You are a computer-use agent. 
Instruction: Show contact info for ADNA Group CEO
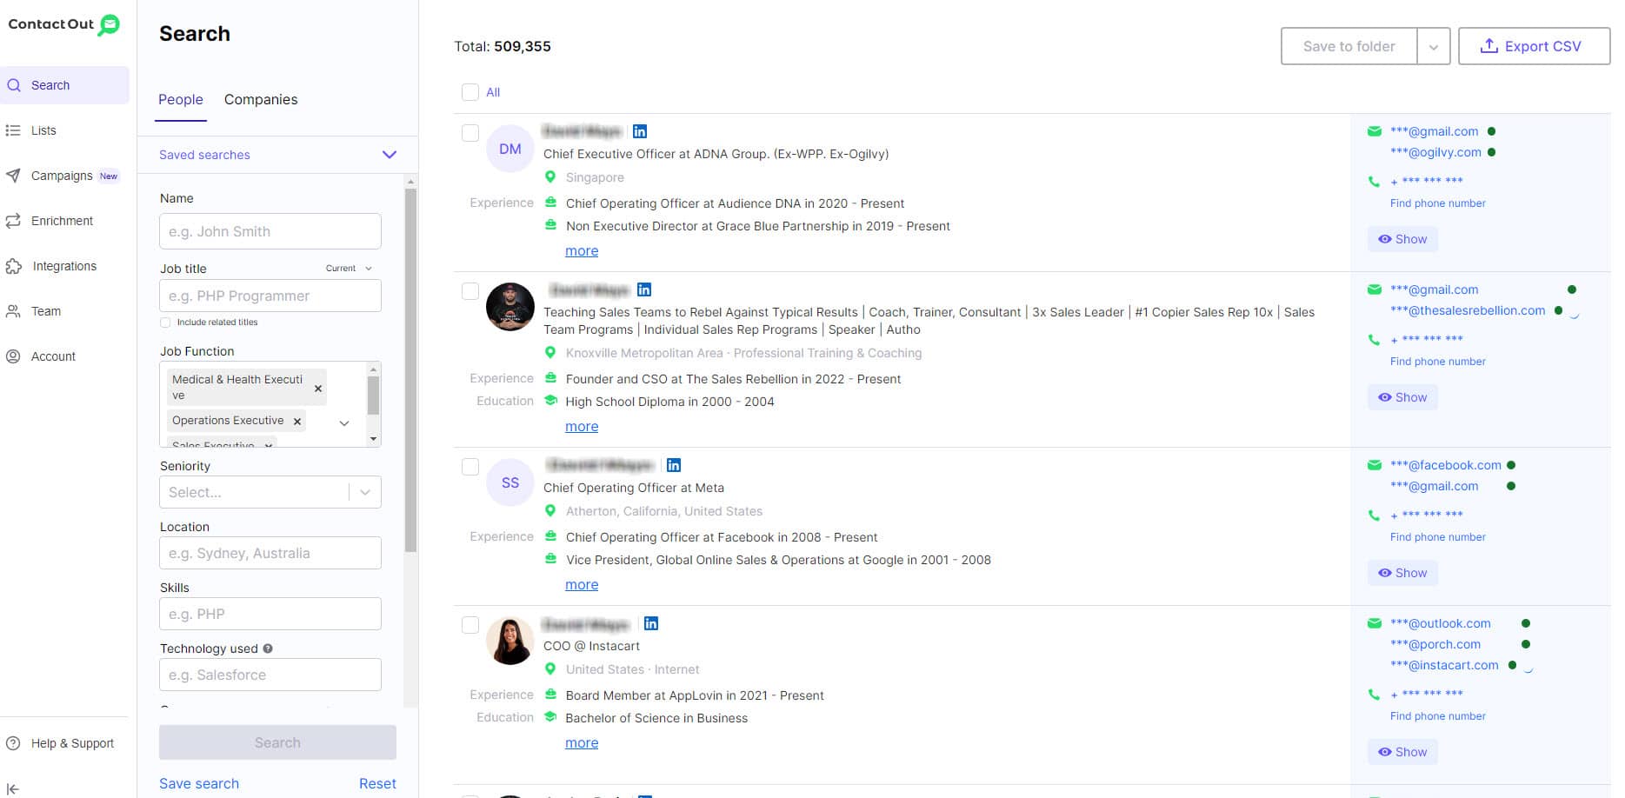point(1402,239)
